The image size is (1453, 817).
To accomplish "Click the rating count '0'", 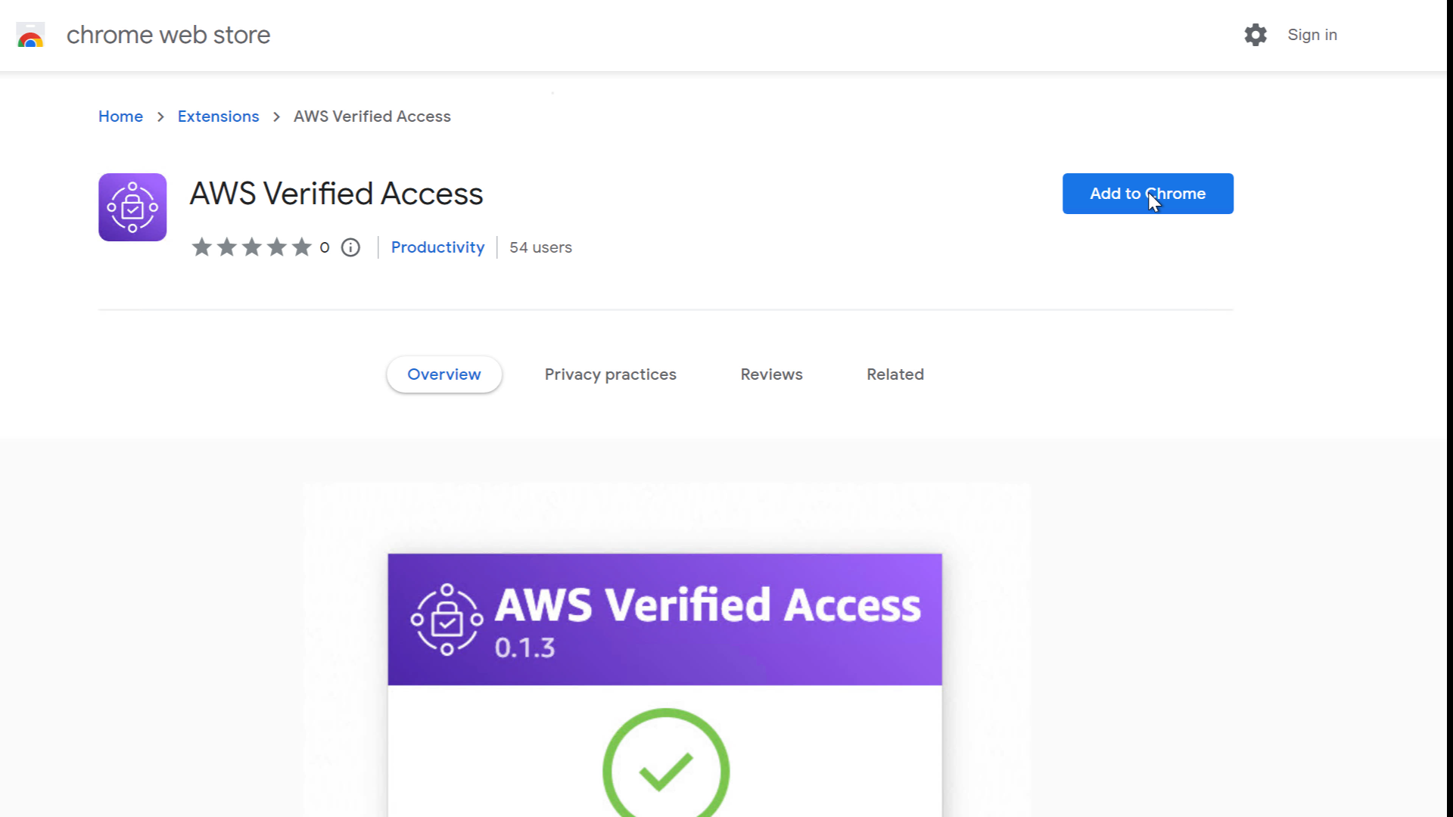I will point(325,247).
